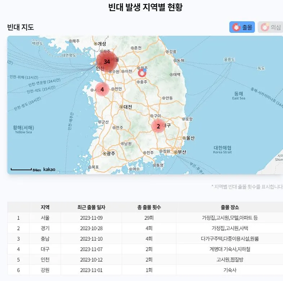Click the 부산 city label on map

(182, 152)
